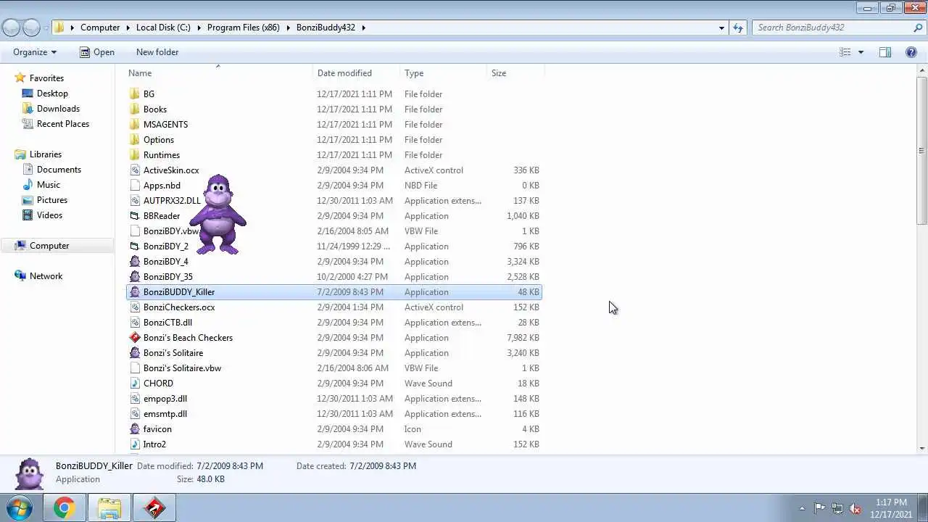Screen dimensions: 928x522
Task: Select the BonziCheckers.ocx file name
Action: pyautogui.click(x=179, y=307)
